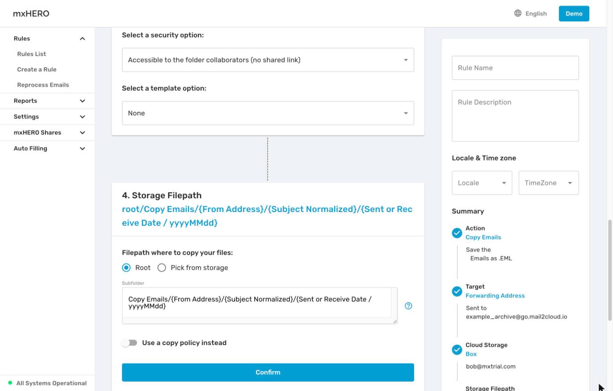Click the Demo account button

[x=574, y=13]
